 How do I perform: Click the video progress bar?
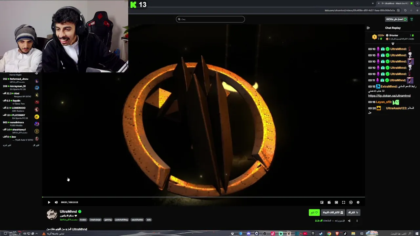pyautogui.click(x=203, y=197)
